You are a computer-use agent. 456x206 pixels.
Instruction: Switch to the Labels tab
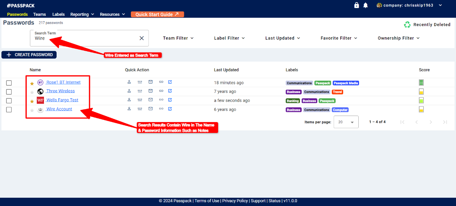point(58,14)
